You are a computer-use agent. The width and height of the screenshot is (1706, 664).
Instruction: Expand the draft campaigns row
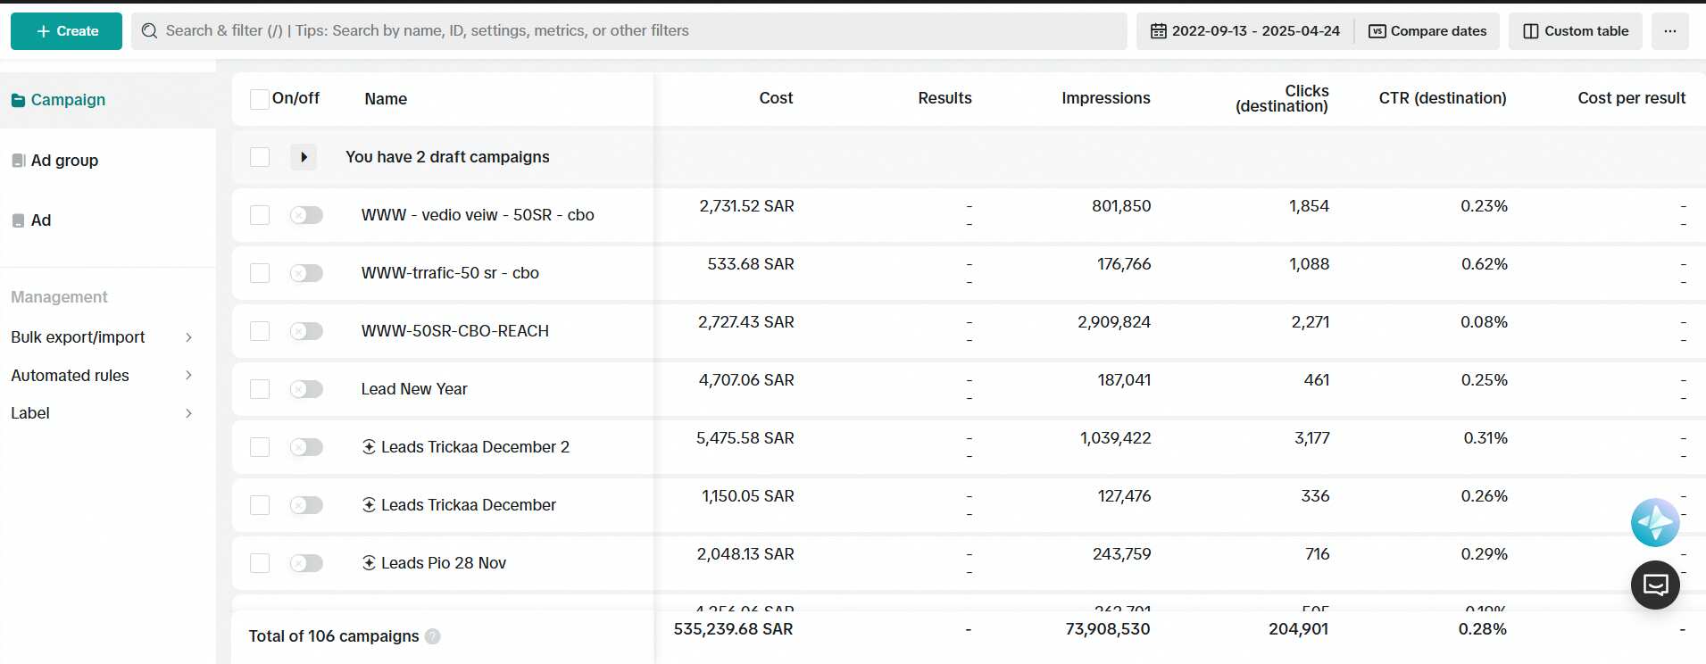tap(304, 157)
